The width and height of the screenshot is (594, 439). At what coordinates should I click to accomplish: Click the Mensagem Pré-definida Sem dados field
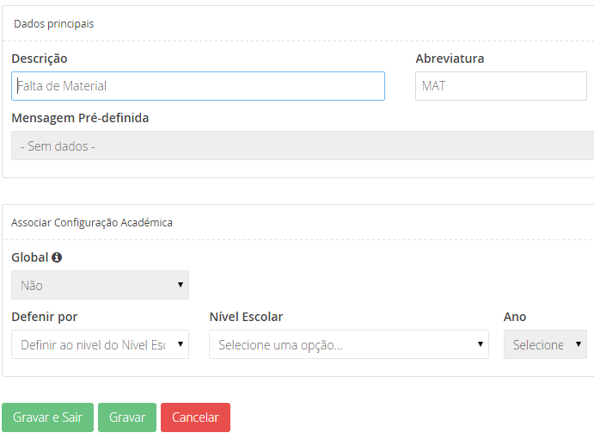[x=301, y=146]
